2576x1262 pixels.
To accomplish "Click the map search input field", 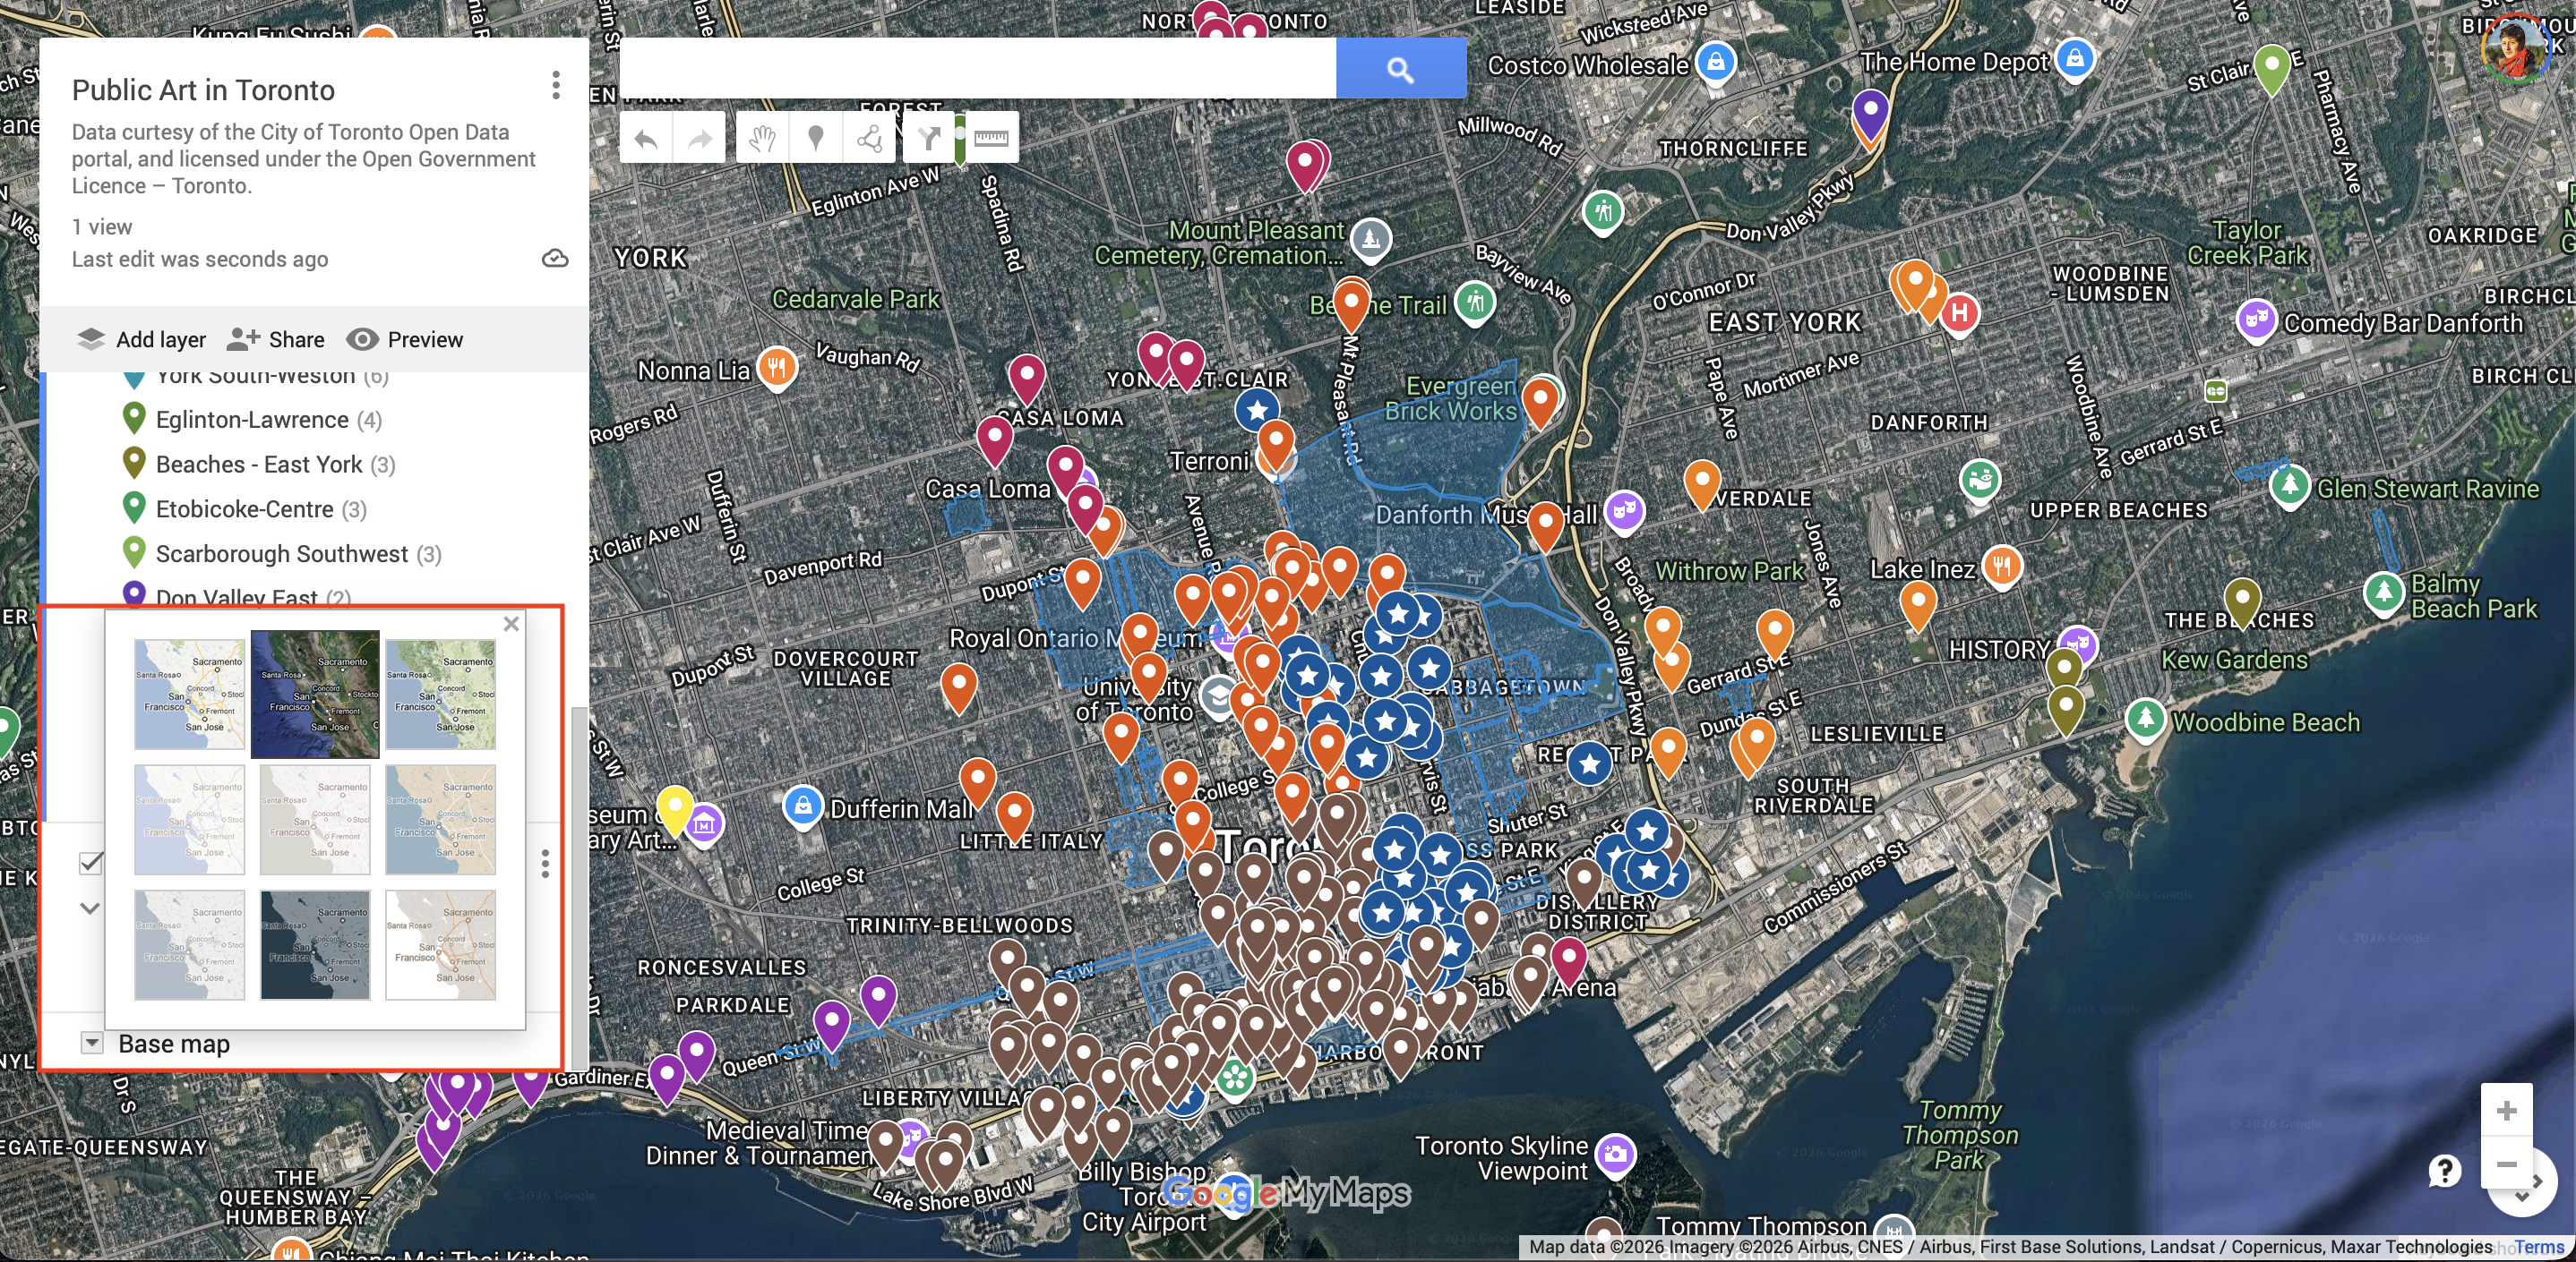I will pos(977,69).
